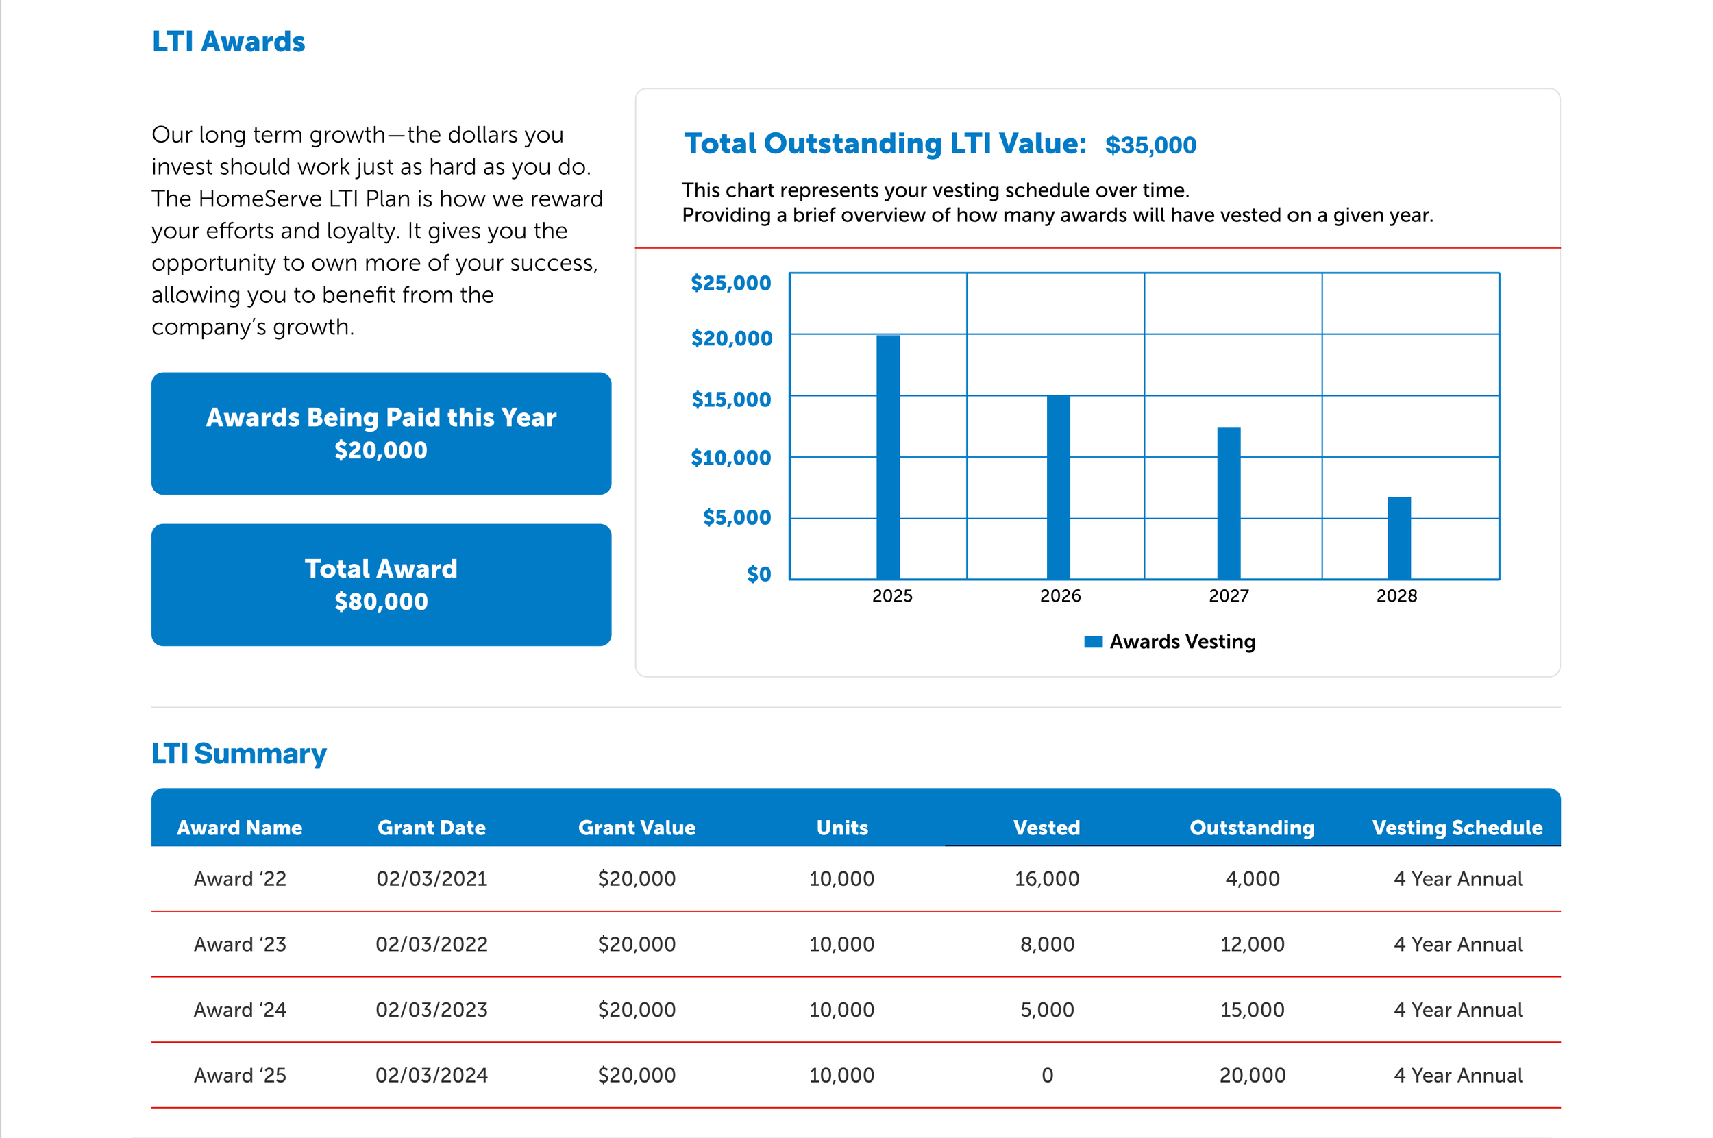Screen dimensions: 1713x1138
Task: Click the Total Award $80,000 button
Action: (381, 585)
